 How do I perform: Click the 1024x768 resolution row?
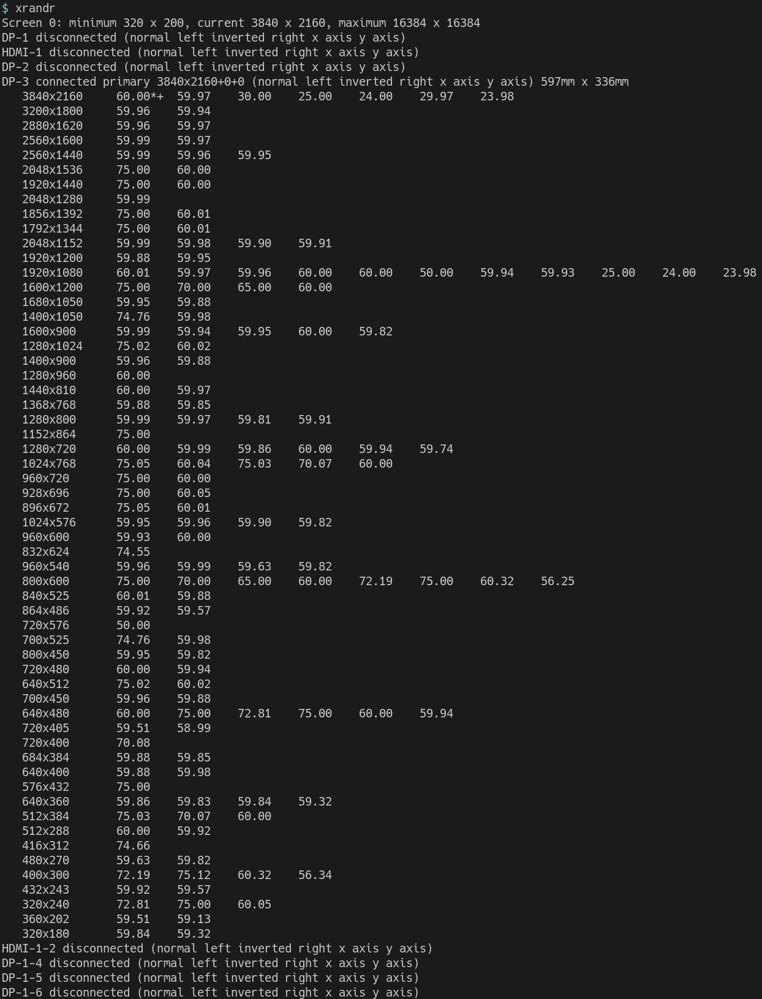[207, 464]
